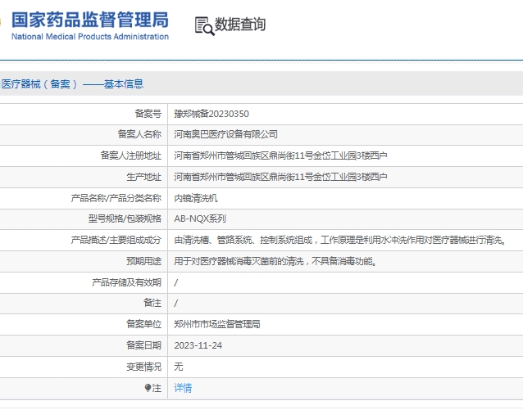Image resolution: width=523 pixels, height=410 pixels.
Task: Click the 备案人注册地址 address value
Action: tap(280, 155)
